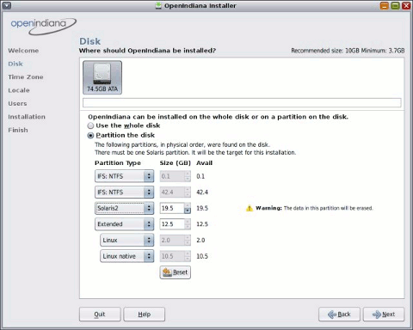Image resolution: width=413 pixels, height=330 pixels.
Task: Click the 'Avail' column header
Action: tap(204, 163)
